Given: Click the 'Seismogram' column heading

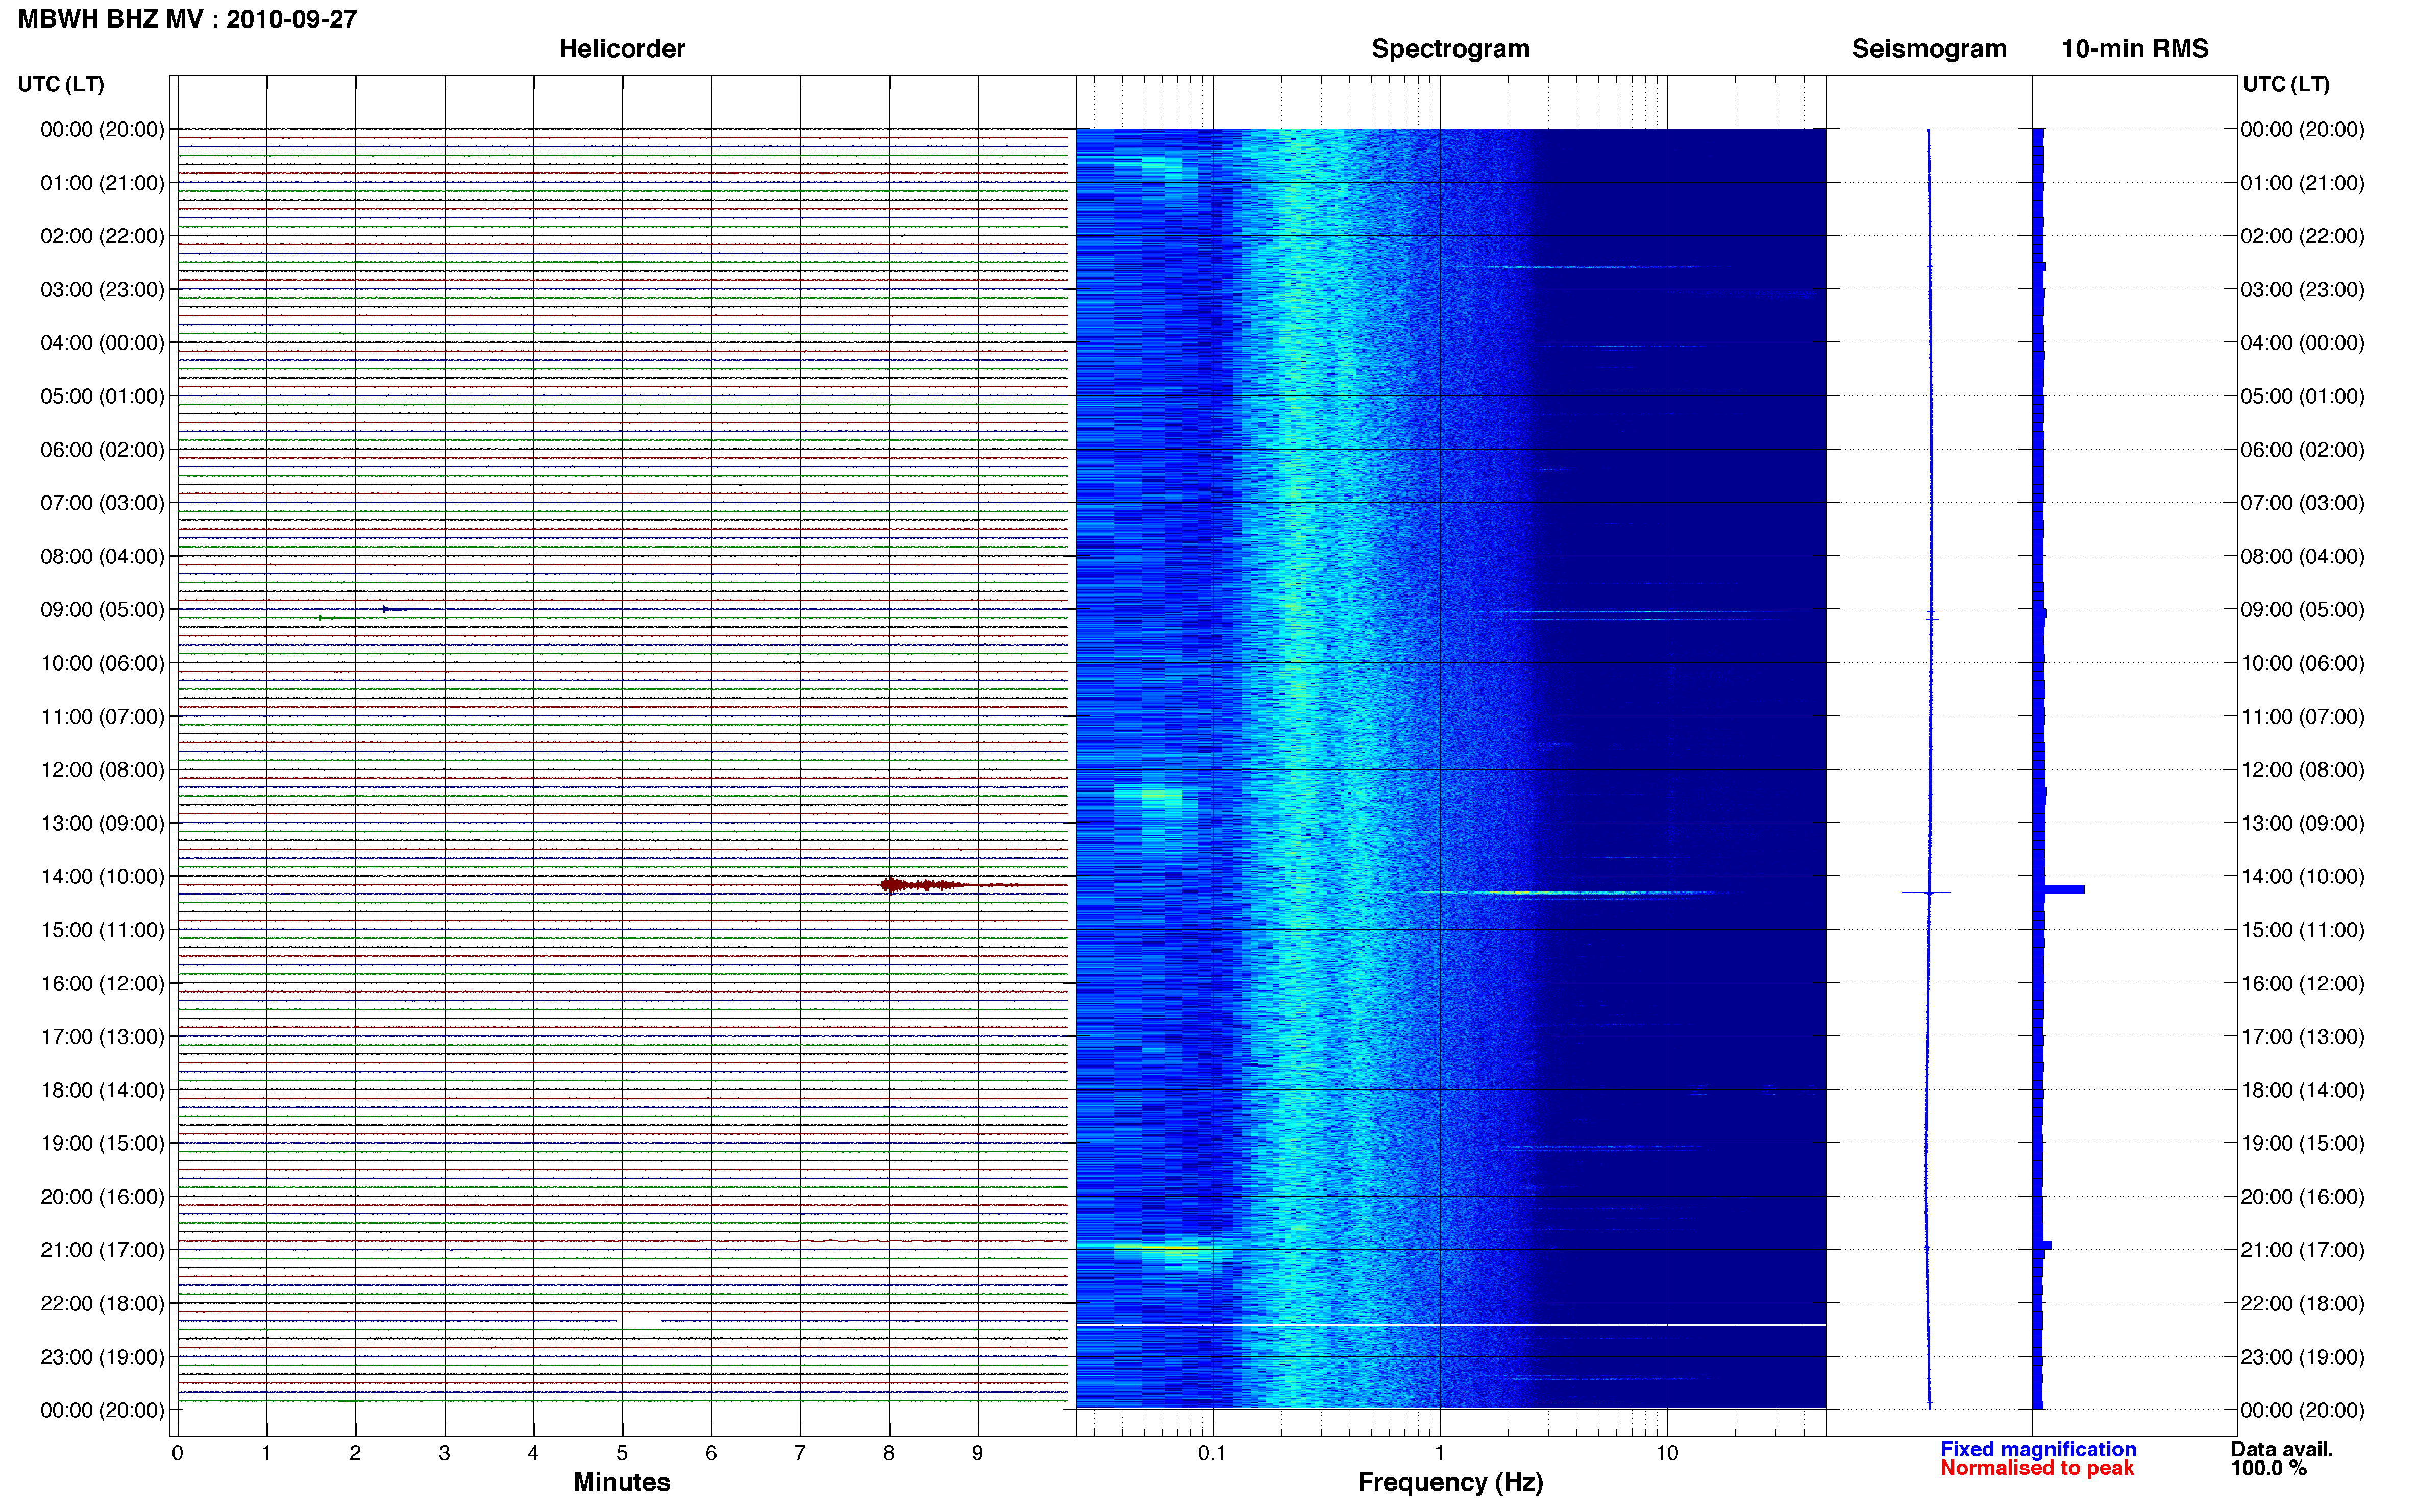Looking at the screenshot, I should coord(1929,49).
